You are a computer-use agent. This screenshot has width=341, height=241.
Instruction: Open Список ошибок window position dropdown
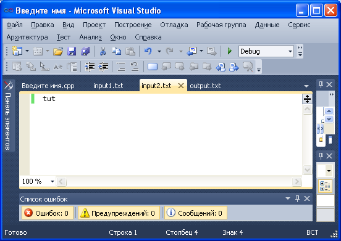click(x=288, y=198)
